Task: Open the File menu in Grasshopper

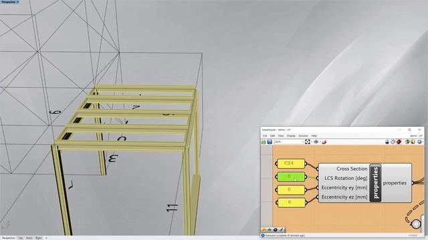Action: tap(265, 136)
